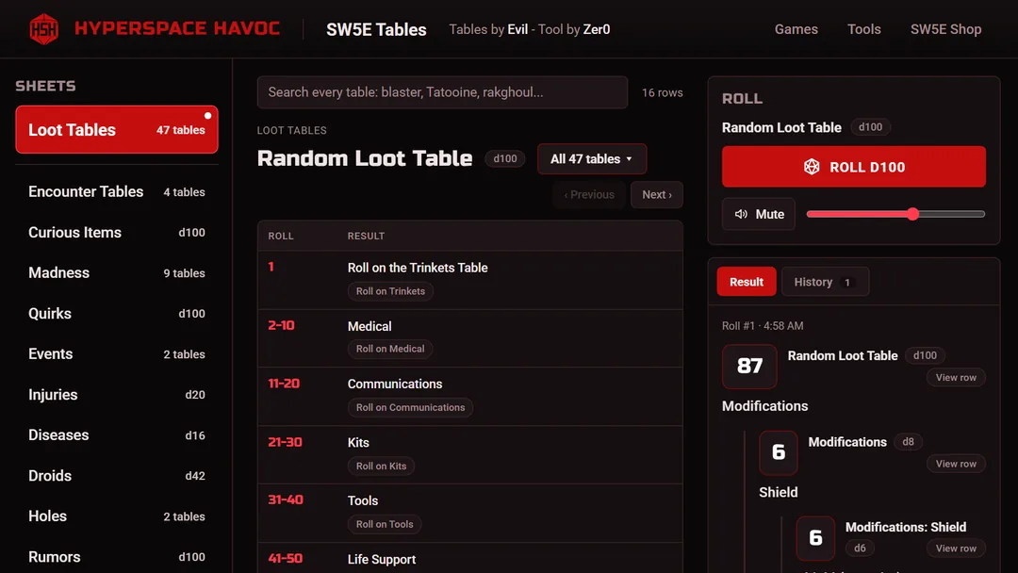Click the Modifications d8 result box
Image resolution: width=1018 pixels, height=573 pixels.
coord(778,452)
